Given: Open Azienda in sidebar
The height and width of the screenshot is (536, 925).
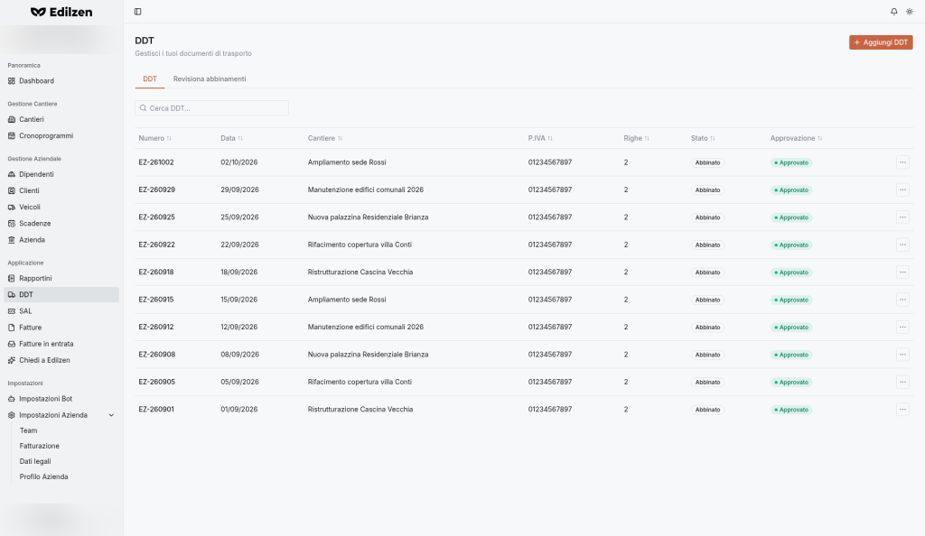Looking at the screenshot, I should click(61, 240).
